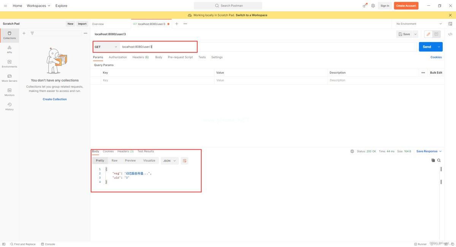Open the Monitors sidebar section
This screenshot has height=247, width=456.
(x=9, y=92)
